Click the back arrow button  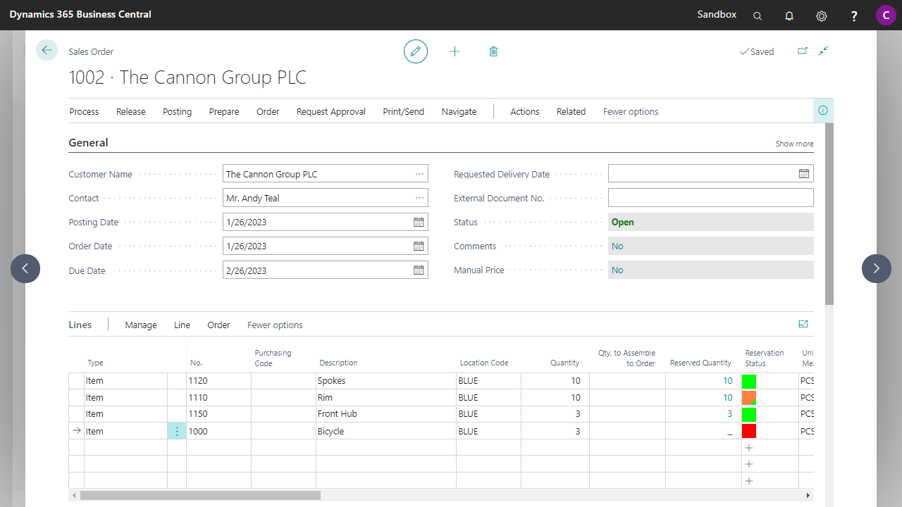47,50
